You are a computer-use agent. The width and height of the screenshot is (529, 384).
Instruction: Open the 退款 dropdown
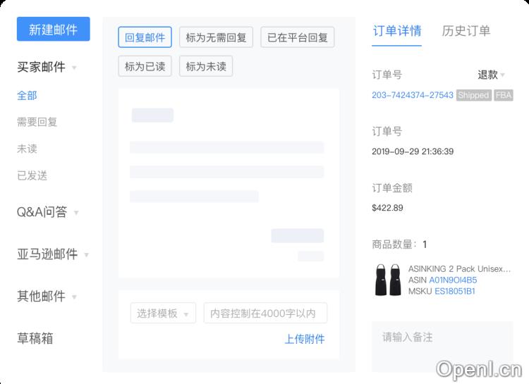tap(491, 75)
